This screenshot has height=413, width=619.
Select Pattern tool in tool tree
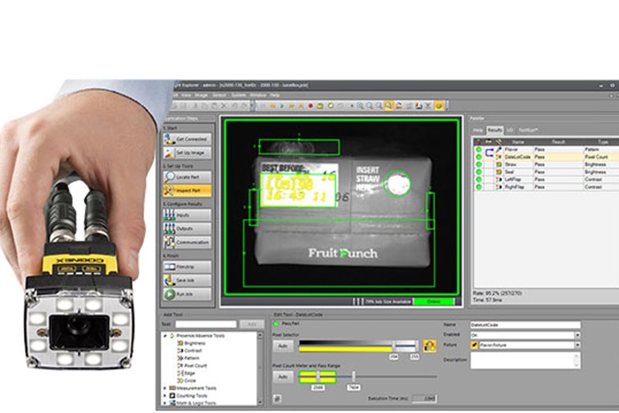point(189,358)
